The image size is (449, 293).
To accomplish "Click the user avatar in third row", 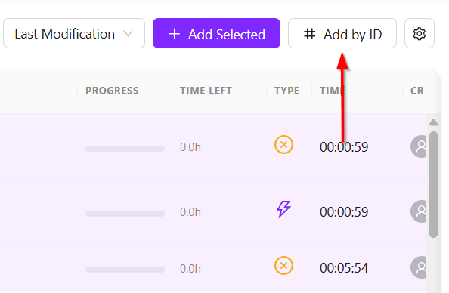I will 419,267.
